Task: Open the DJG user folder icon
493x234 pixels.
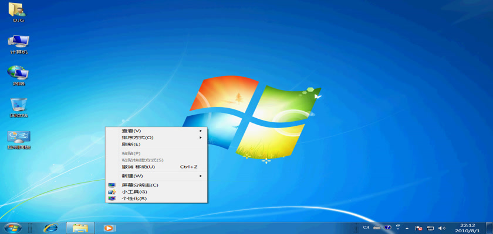Action: (x=18, y=11)
